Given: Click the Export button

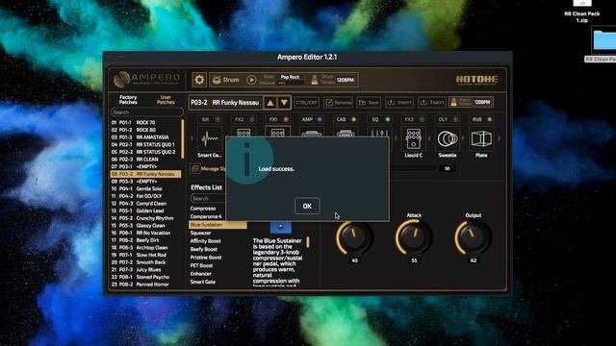Looking at the screenshot, I should [x=432, y=103].
